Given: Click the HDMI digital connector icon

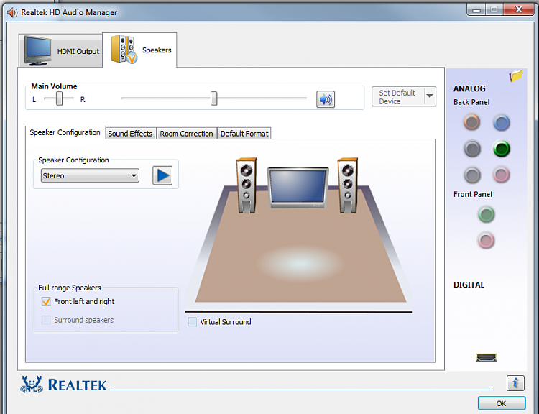Looking at the screenshot, I should click(486, 358).
